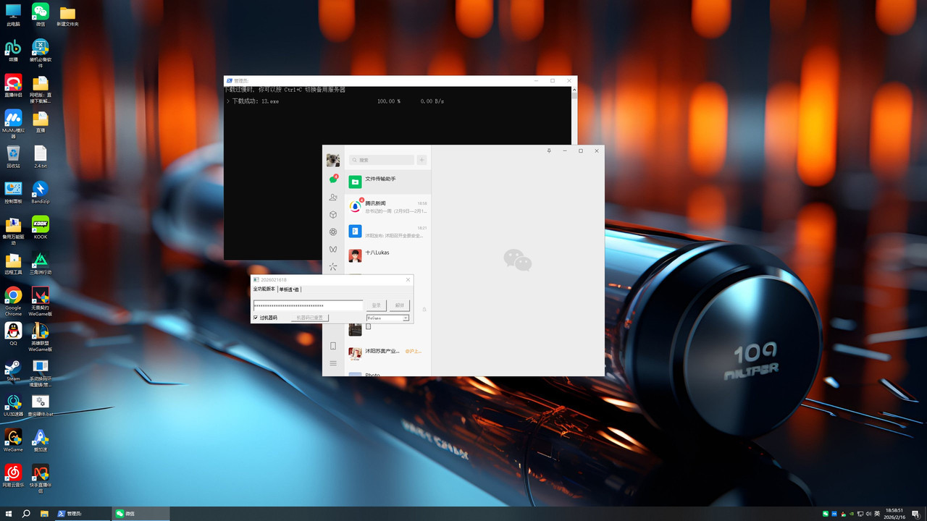Select the 回收站 recycle bin icon
927x521 pixels.
pyautogui.click(x=13, y=156)
